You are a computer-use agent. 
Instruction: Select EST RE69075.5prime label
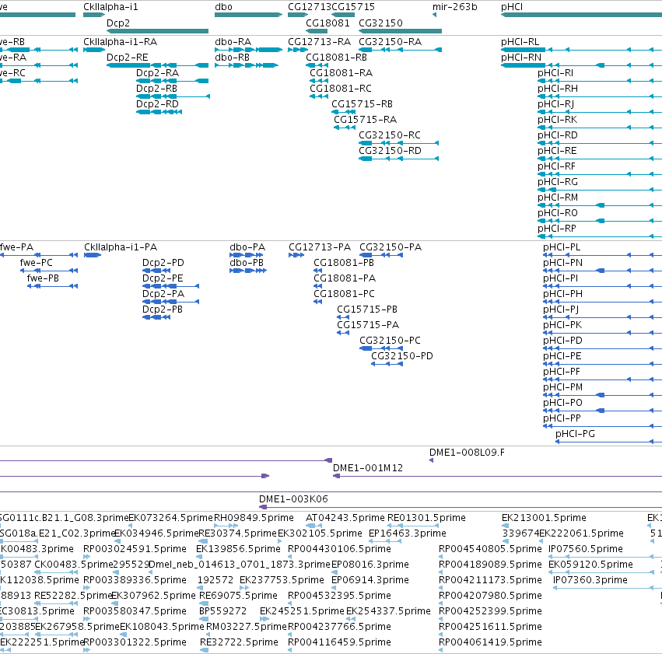[x=238, y=596]
